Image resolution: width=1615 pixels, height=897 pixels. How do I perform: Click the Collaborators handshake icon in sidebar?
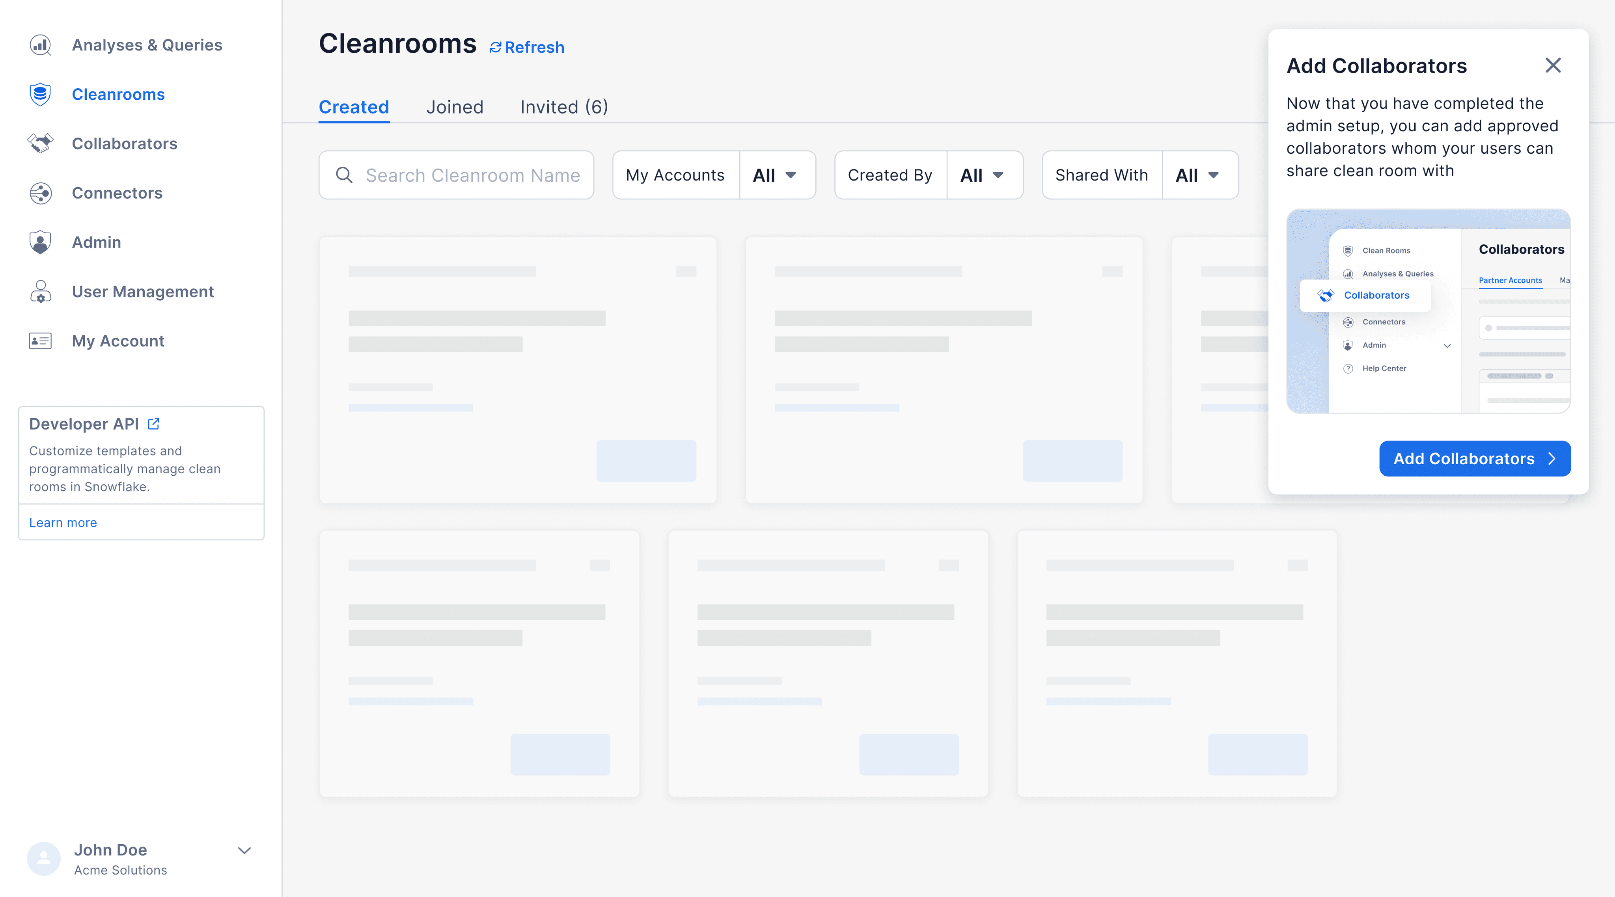(40, 143)
